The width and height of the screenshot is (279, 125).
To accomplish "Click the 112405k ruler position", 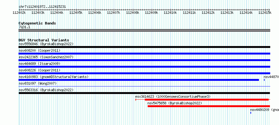I will click(76, 13).
